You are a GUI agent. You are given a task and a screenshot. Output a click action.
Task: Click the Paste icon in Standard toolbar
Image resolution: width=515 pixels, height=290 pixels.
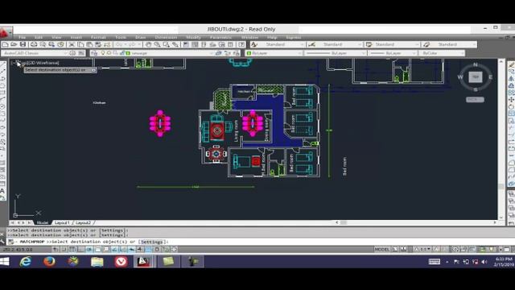89,44
